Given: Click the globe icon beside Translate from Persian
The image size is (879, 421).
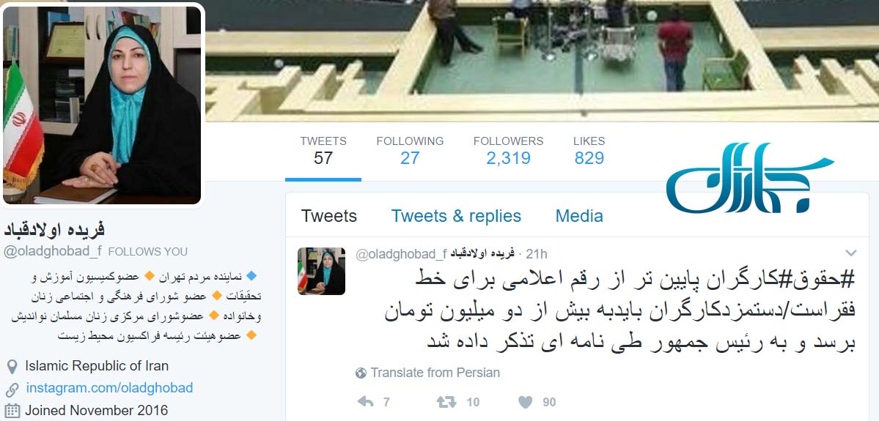Looking at the screenshot, I should pos(361,373).
